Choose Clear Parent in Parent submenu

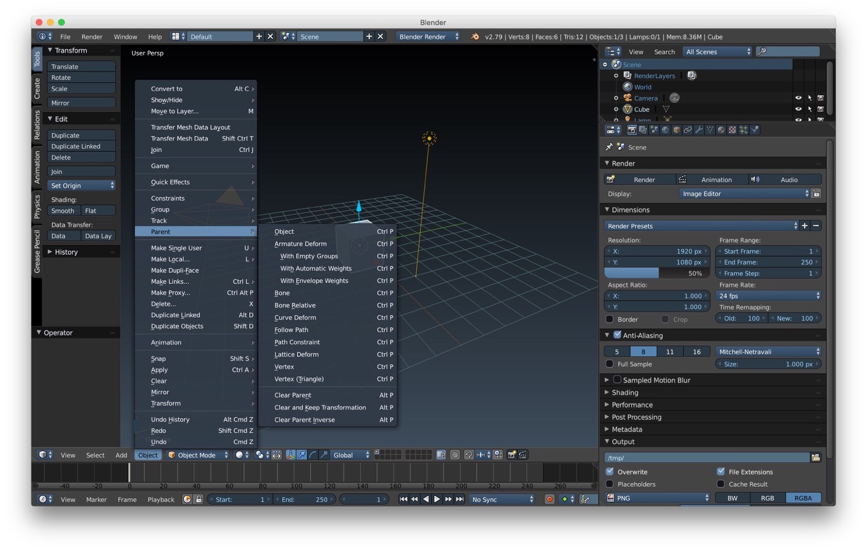tap(328, 395)
